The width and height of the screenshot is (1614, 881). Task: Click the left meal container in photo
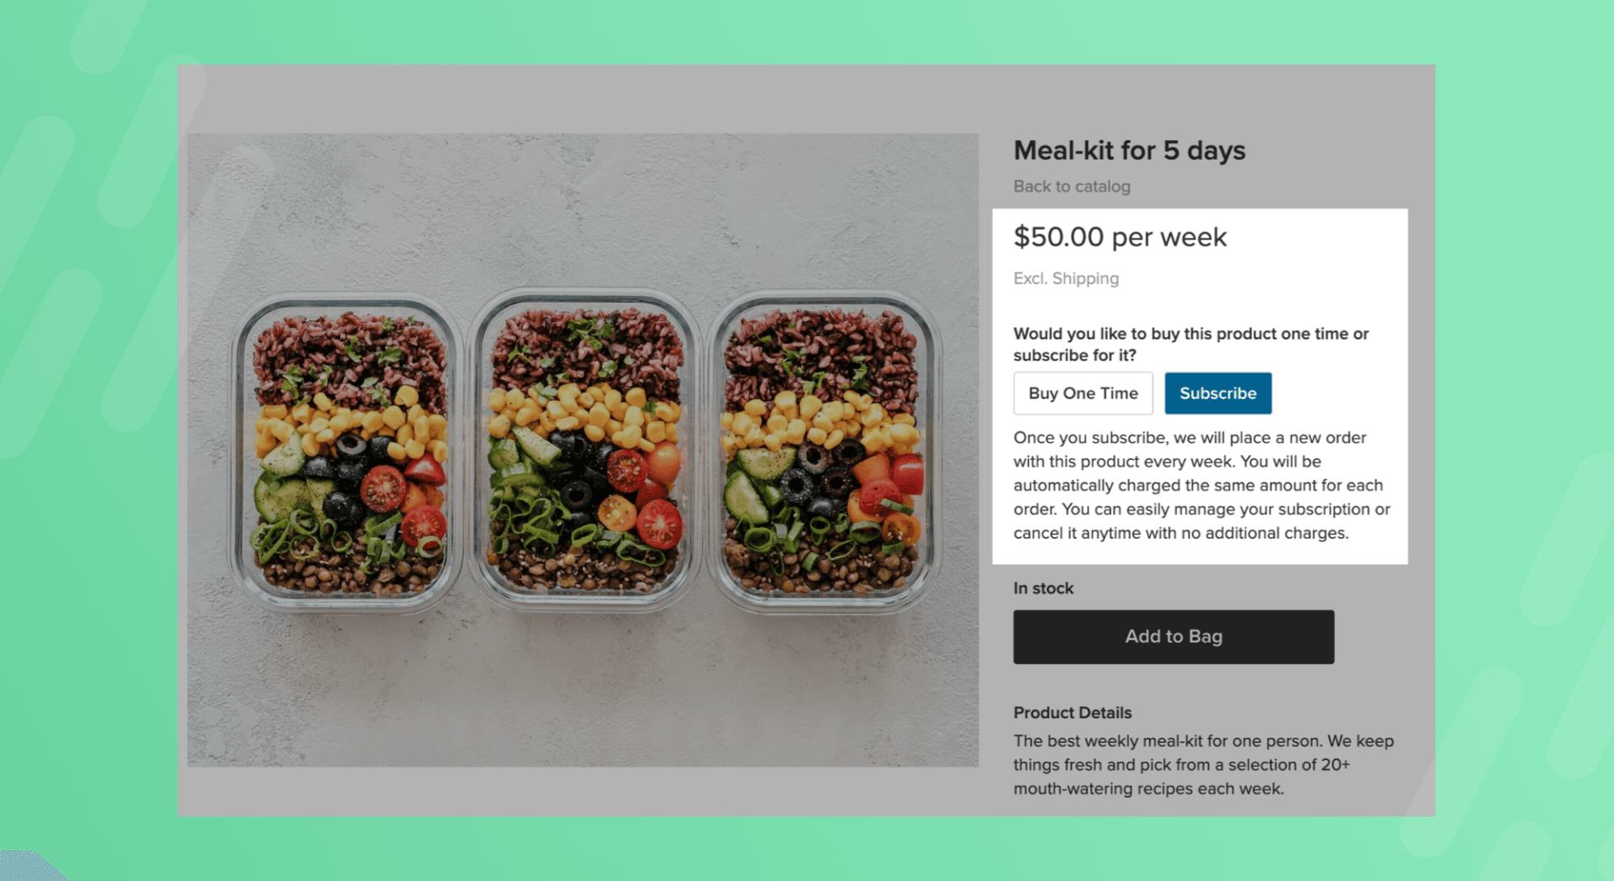[x=345, y=452]
